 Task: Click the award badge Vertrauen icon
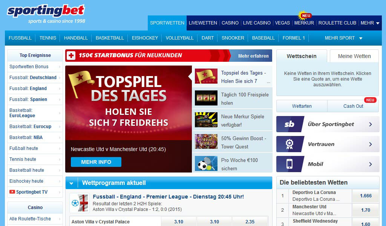pos(289,144)
